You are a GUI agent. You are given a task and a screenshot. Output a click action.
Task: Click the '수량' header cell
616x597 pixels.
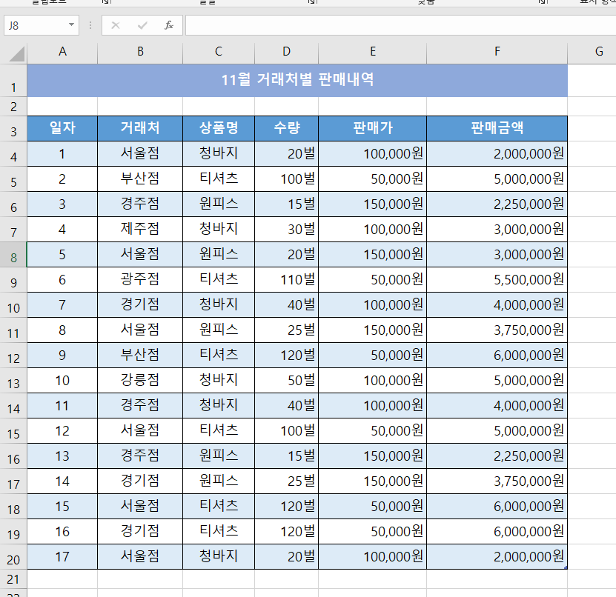coord(286,128)
